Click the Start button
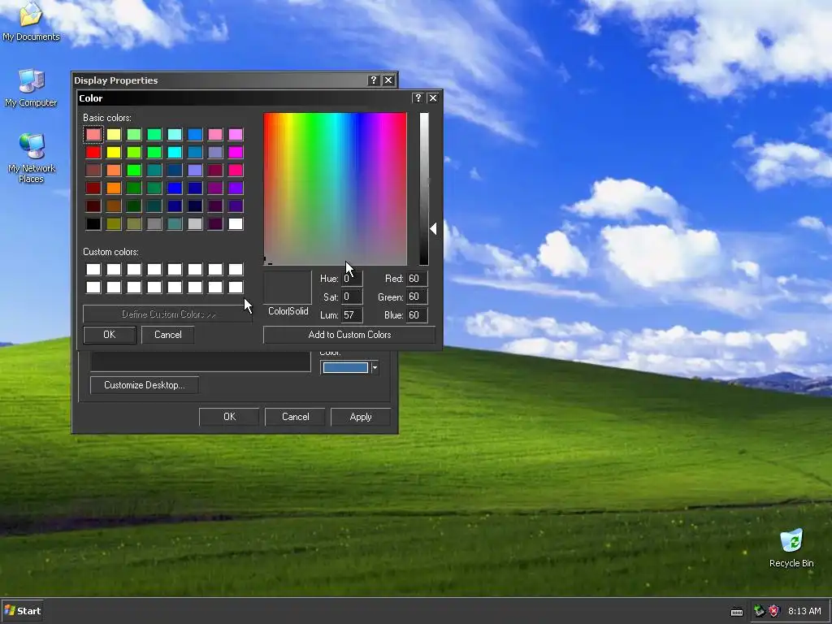The image size is (832, 624). point(22,611)
